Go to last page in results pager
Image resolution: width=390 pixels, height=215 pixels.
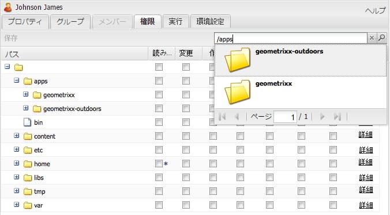pos(337,117)
